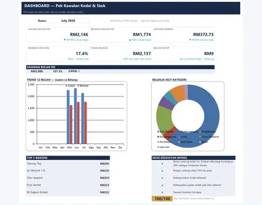Image resolution: width=262 pixels, height=205 pixels.
Task: Click the RM295 amount for Tepung 1kg
Action: (x=105, y=164)
